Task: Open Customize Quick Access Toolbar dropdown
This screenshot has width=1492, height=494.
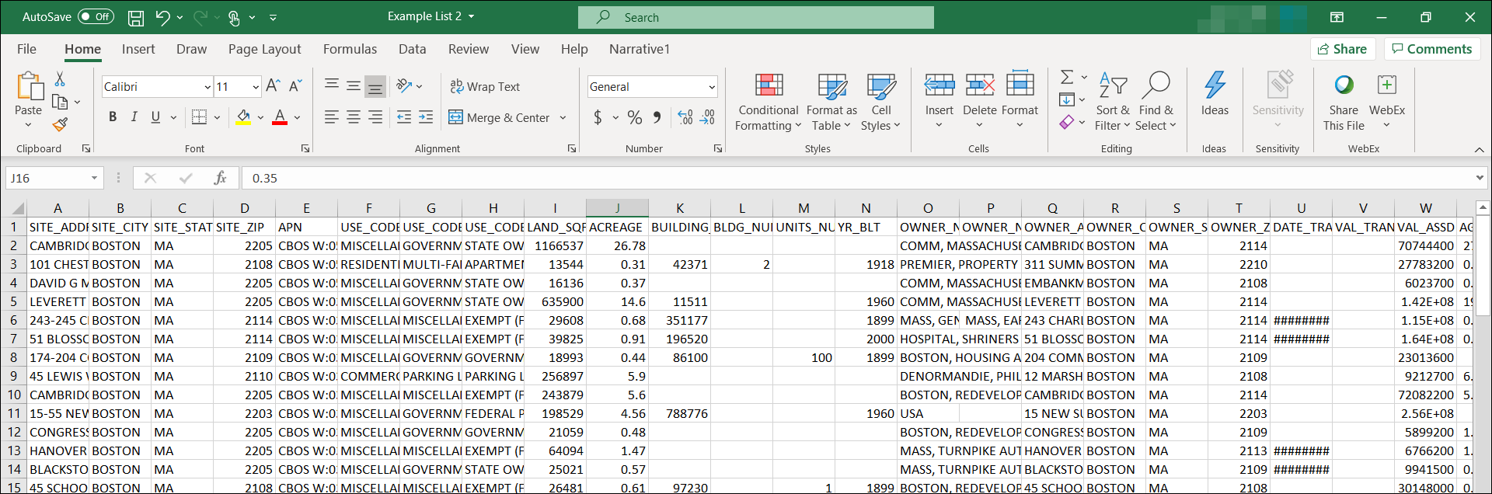Action: point(273,17)
